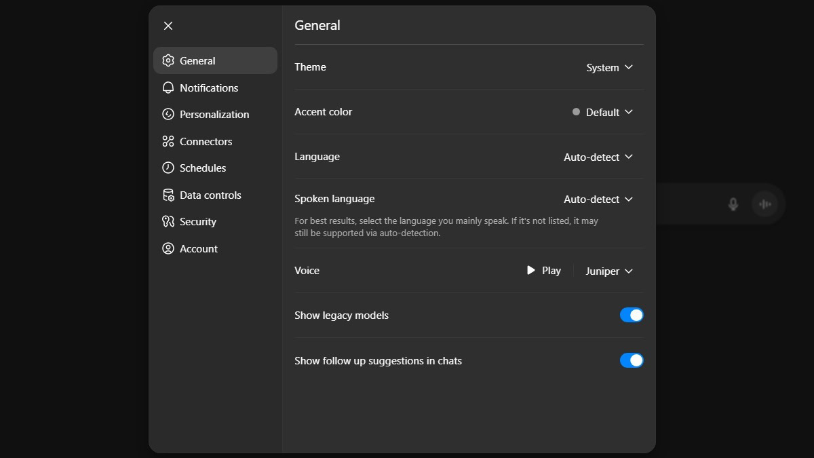Play the selected voice sample
Screen dimensions: 814x458
tap(543, 270)
